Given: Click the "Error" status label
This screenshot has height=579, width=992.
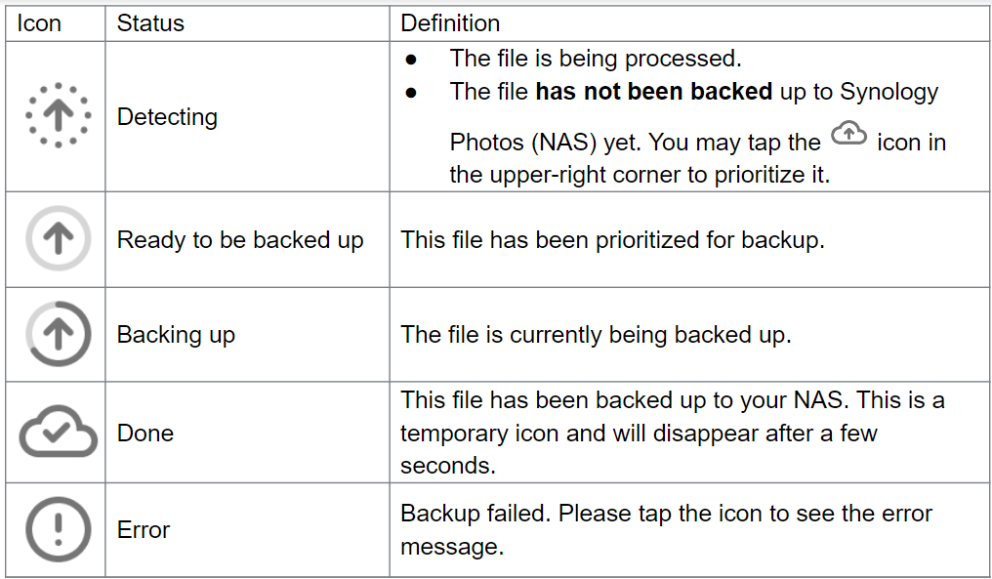Looking at the screenshot, I should click(144, 530).
